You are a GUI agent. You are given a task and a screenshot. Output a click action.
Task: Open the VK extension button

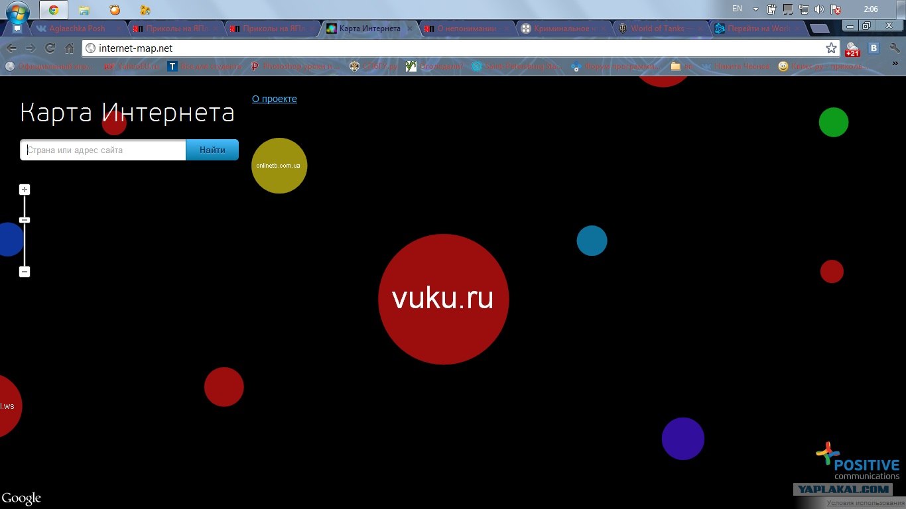(874, 48)
